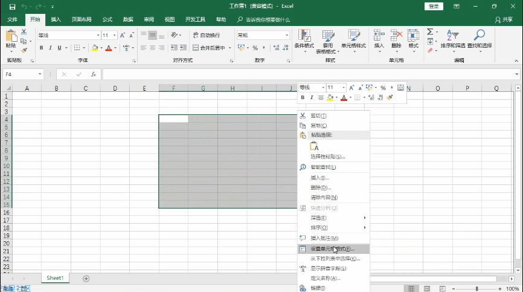Click the Save floppy disk icon in the title bar

tap(12, 6)
